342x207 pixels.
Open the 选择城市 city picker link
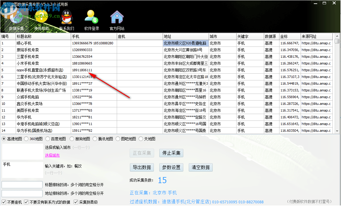point(52,155)
